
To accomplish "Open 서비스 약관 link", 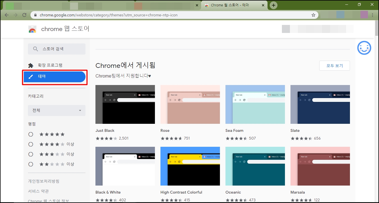I will [38, 191].
